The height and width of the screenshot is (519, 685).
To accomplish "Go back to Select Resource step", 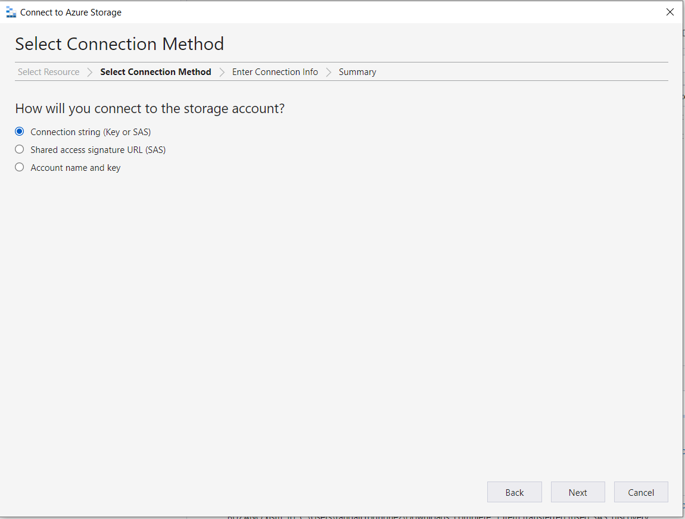I will [x=48, y=72].
